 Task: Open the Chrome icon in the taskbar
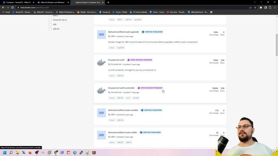pyautogui.click(x=56, y=153)
